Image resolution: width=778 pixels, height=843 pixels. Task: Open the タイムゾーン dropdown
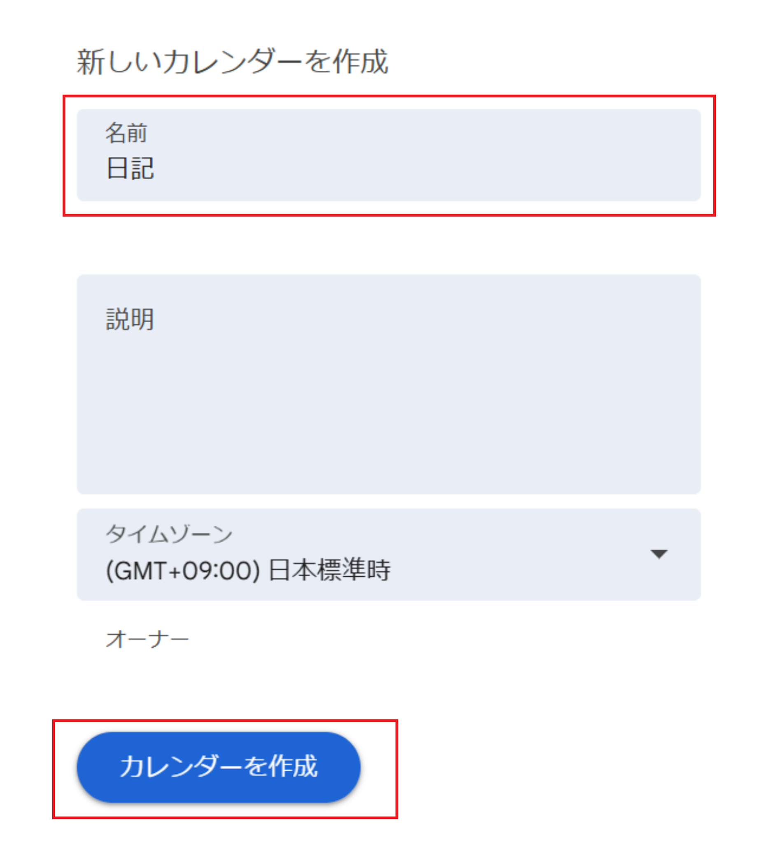pyautogui.click(x=388, y=554)
